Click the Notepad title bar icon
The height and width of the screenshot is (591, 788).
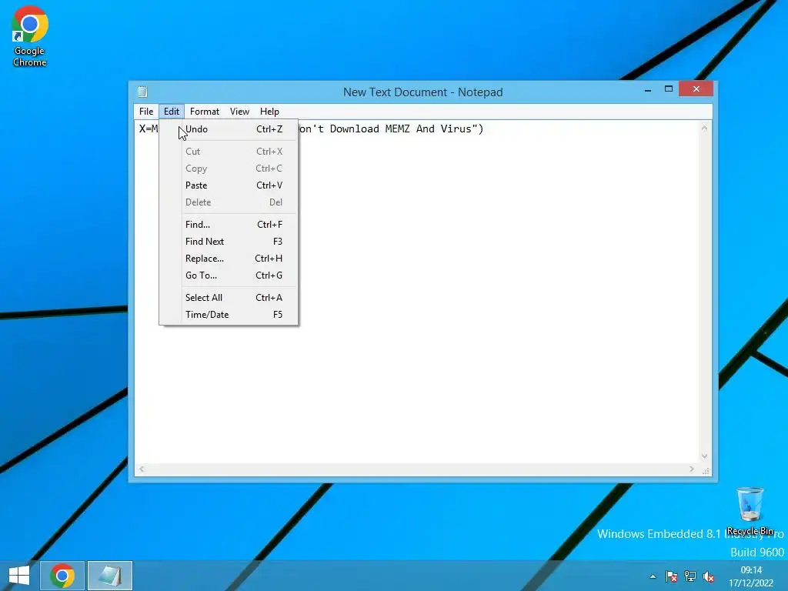tap(142, 92)
